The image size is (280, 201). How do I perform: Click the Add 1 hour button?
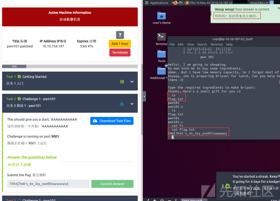coord(120,44)
